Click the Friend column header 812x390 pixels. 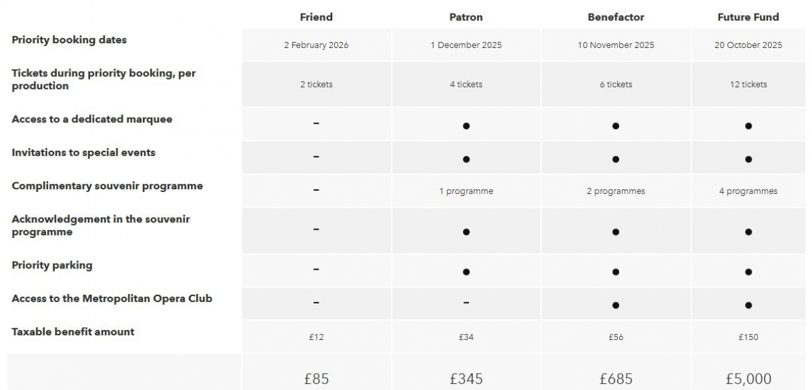pos(316,17)
